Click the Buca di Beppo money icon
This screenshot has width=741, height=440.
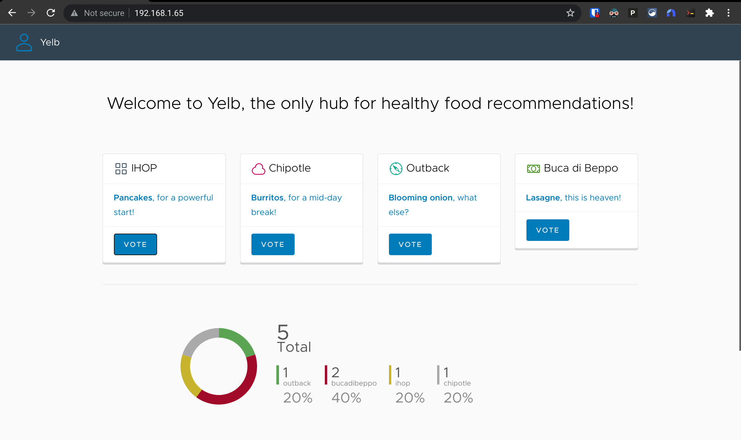[x=533, y=169]
